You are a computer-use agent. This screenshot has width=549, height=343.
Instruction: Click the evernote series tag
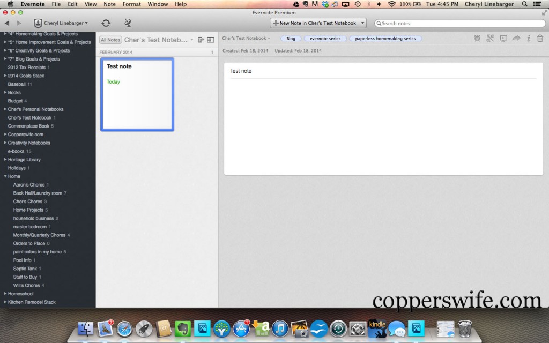tap(325, 39)
